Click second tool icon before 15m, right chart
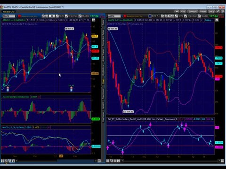226x169 pixels. (x=166, y=16)
